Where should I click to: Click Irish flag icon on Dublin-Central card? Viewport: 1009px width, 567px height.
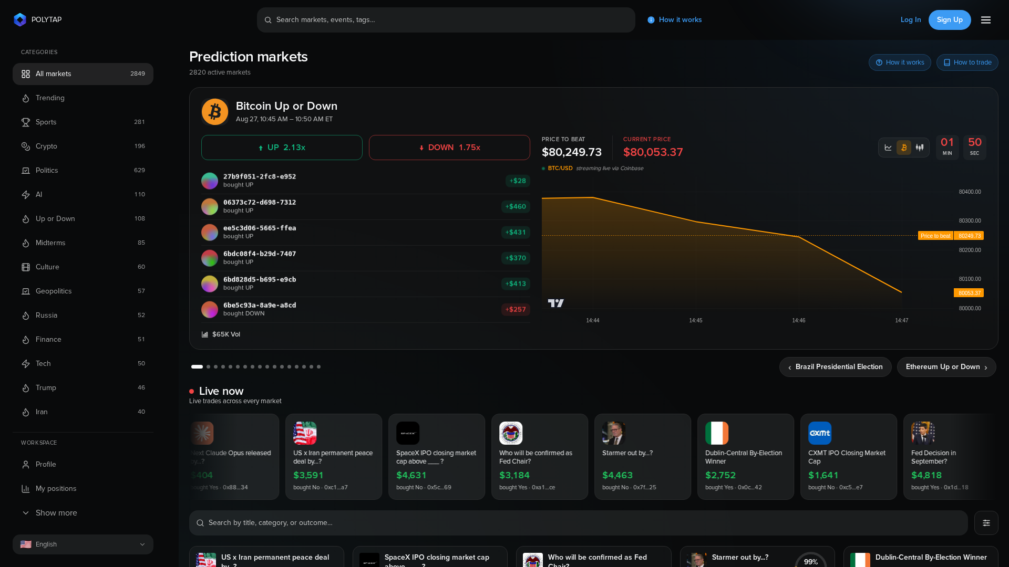(717, 433)
